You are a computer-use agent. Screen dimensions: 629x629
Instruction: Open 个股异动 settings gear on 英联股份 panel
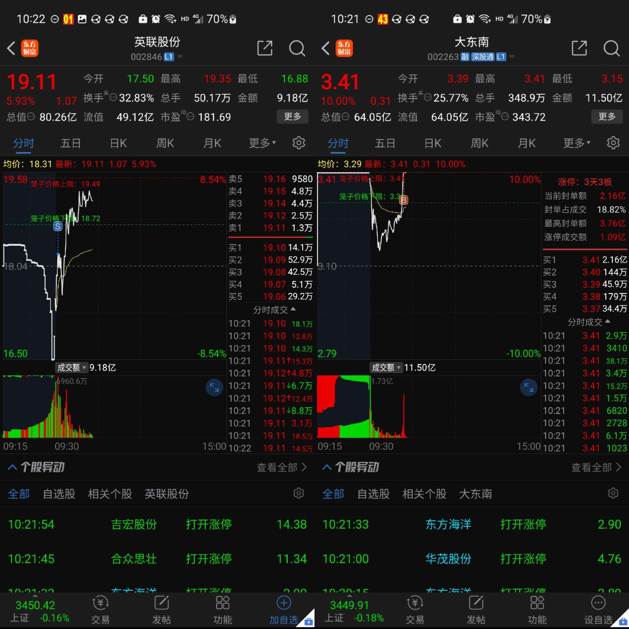[x=299, y=493]
